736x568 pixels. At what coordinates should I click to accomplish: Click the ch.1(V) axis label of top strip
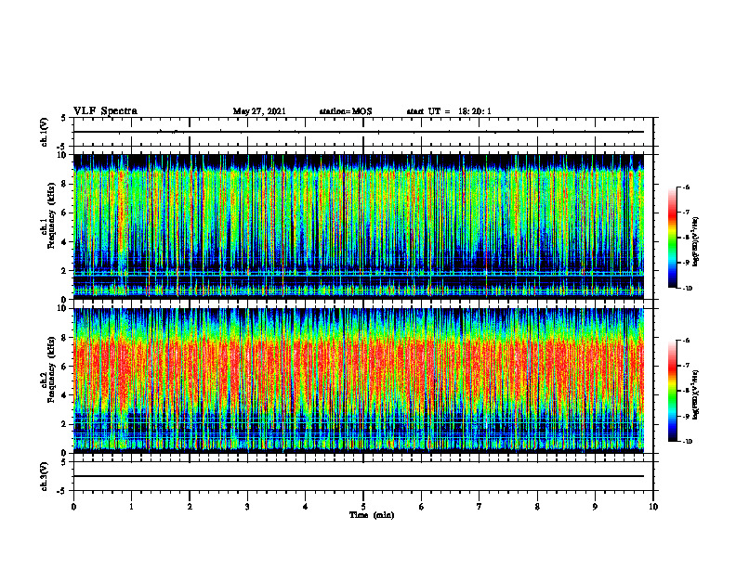point(44,132)
